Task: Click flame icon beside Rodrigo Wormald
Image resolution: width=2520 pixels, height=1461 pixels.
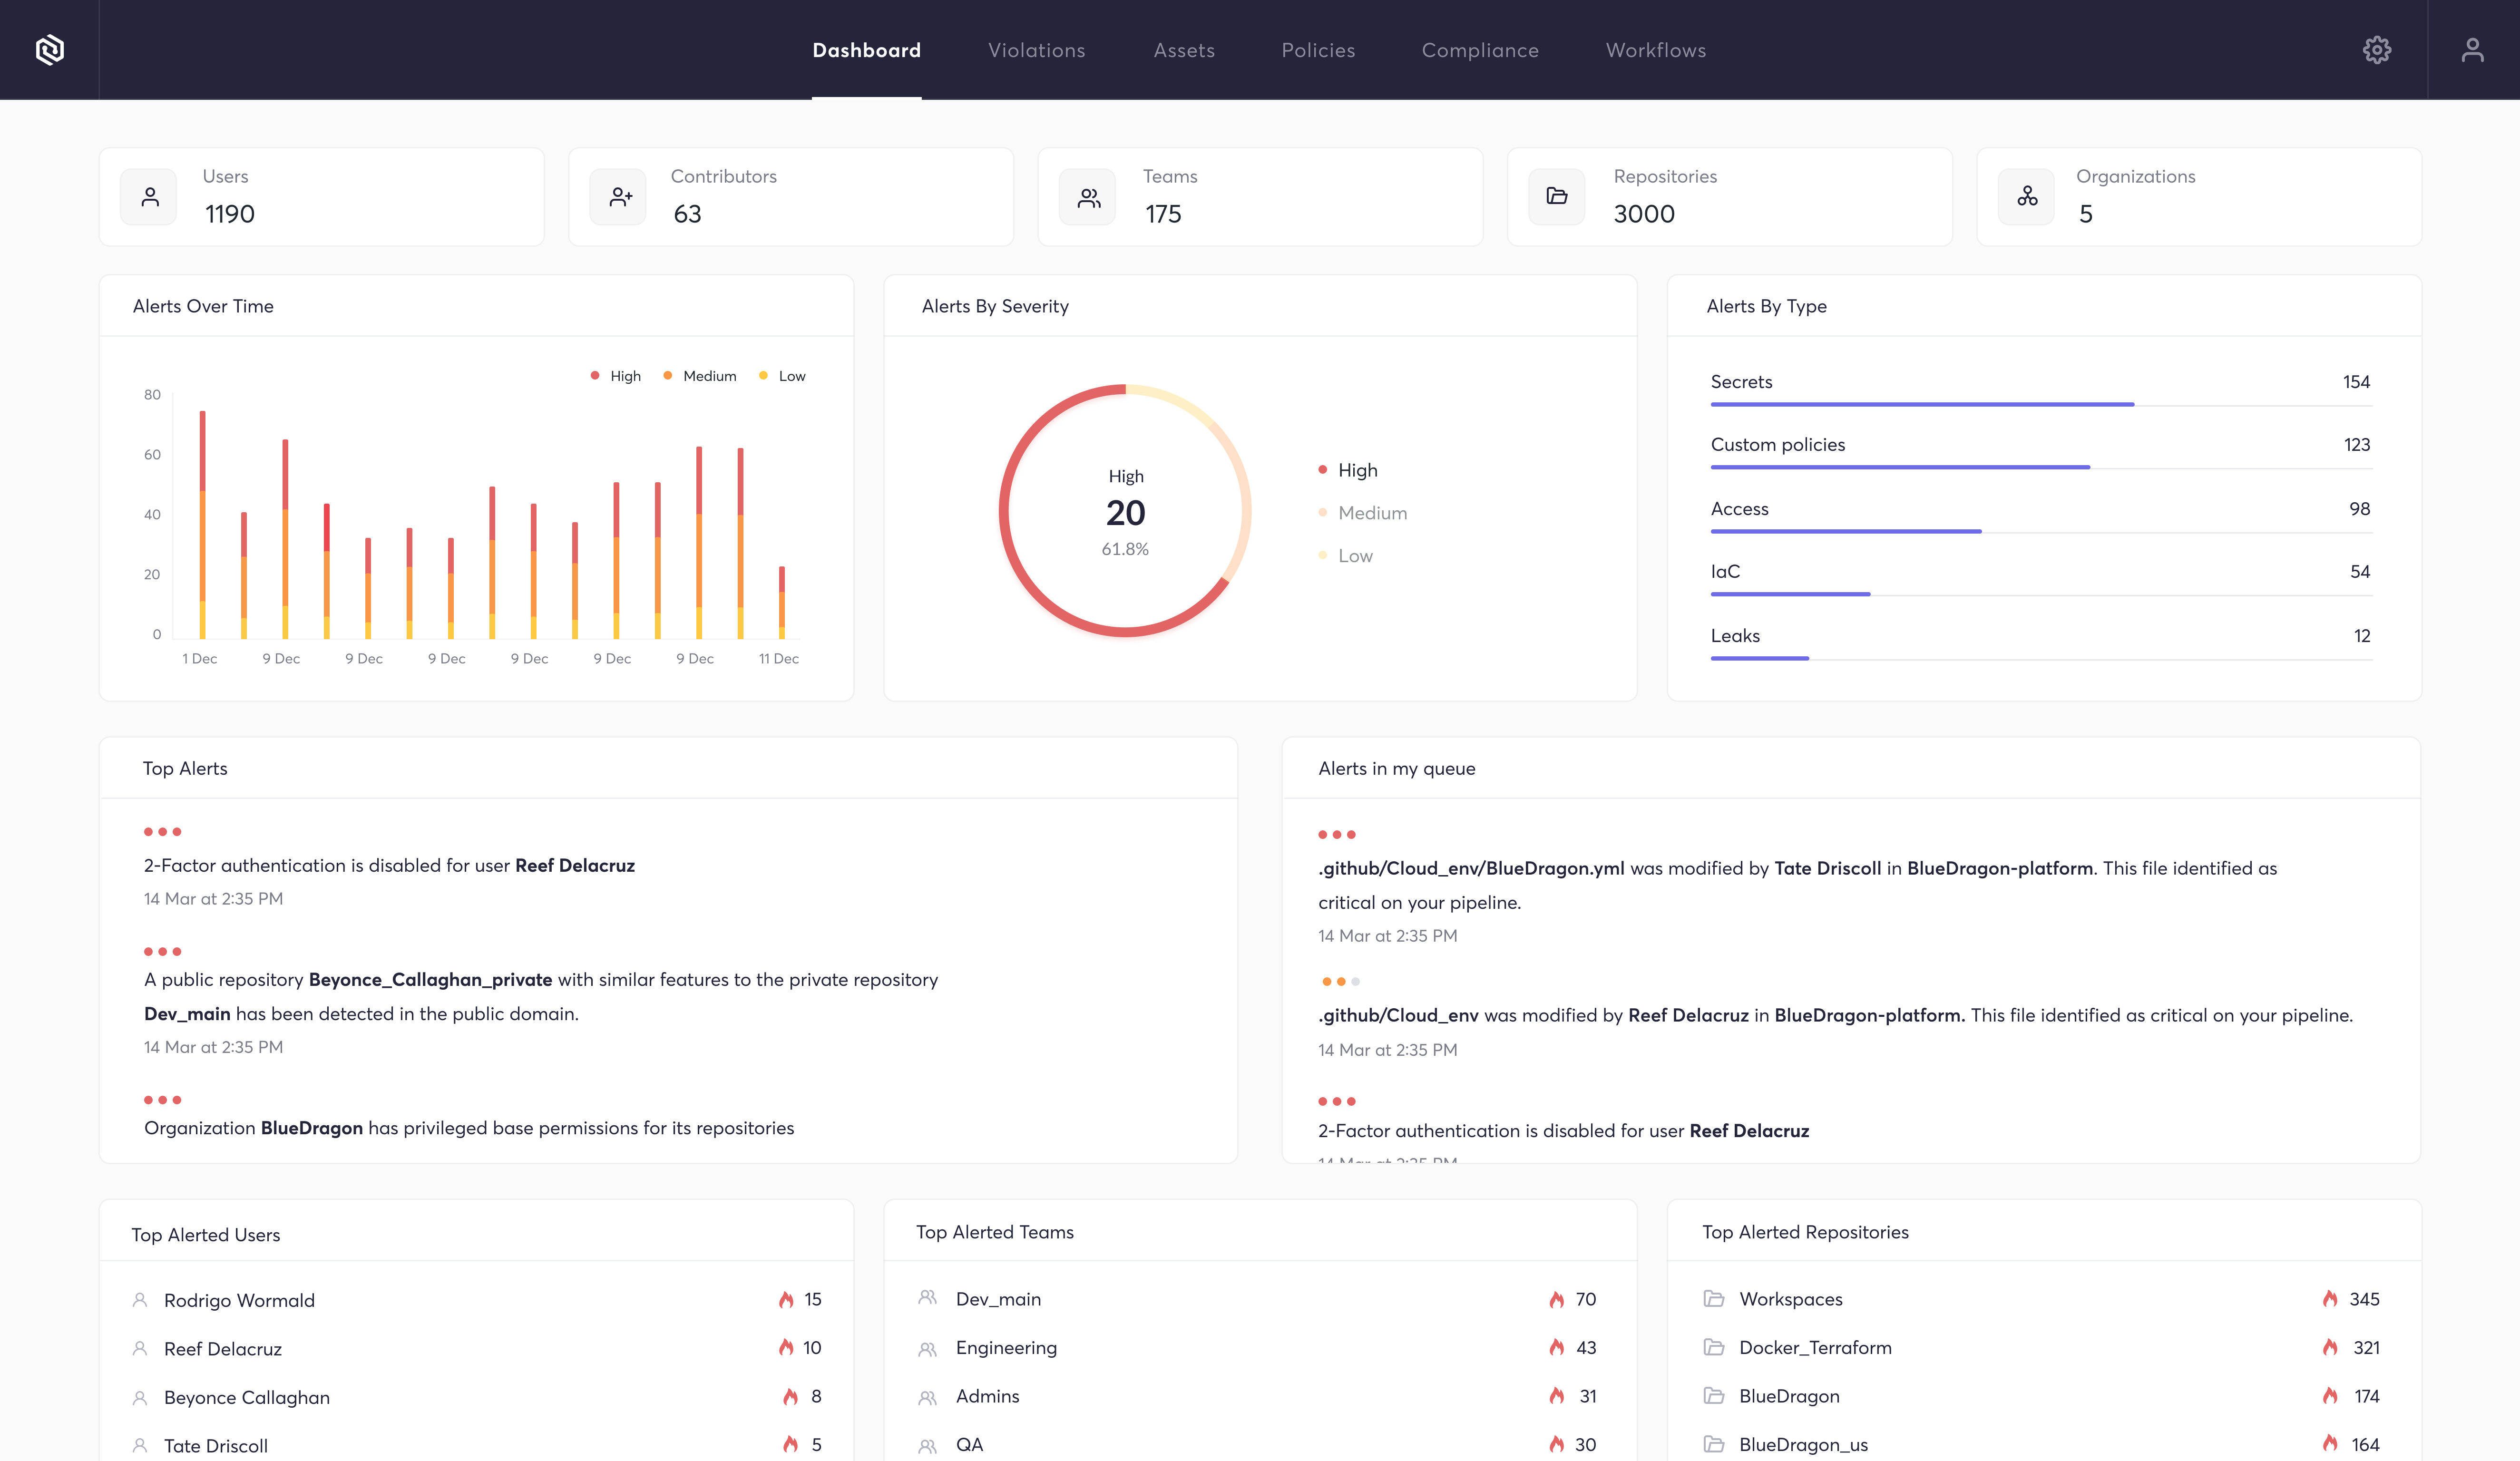Action: (786, 1299)
